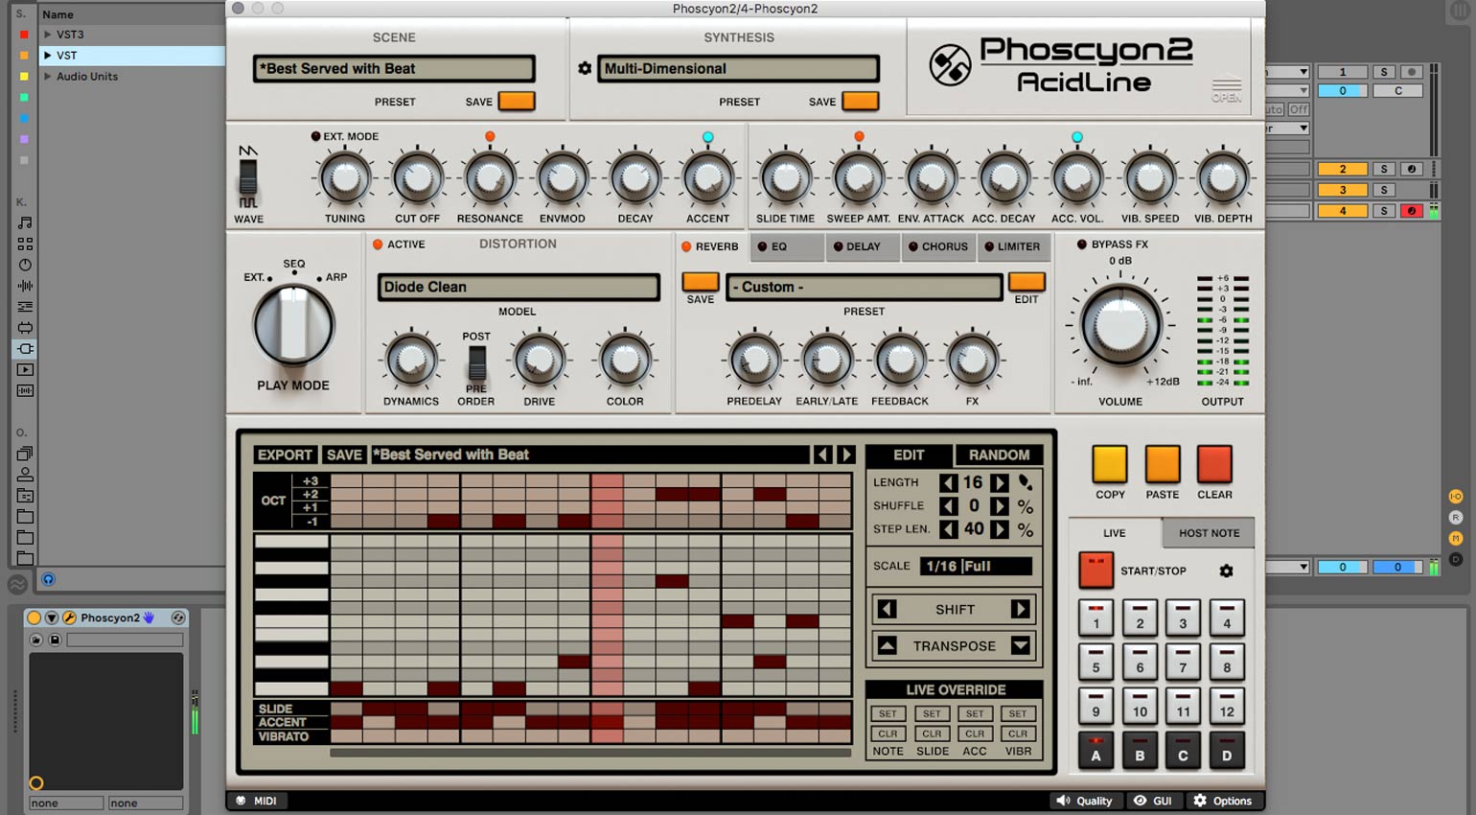Open the Diode Clean model dropdown
Image resolution: width=1476 pixels, height=815 pixels.
tap(519, 287)
